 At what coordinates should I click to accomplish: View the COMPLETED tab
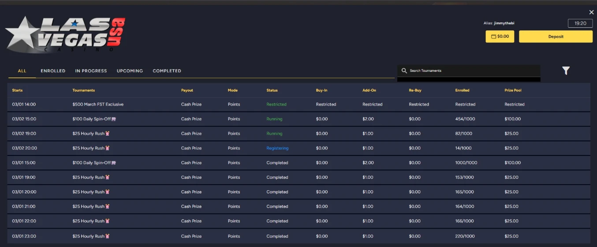[x=167, y=70]
